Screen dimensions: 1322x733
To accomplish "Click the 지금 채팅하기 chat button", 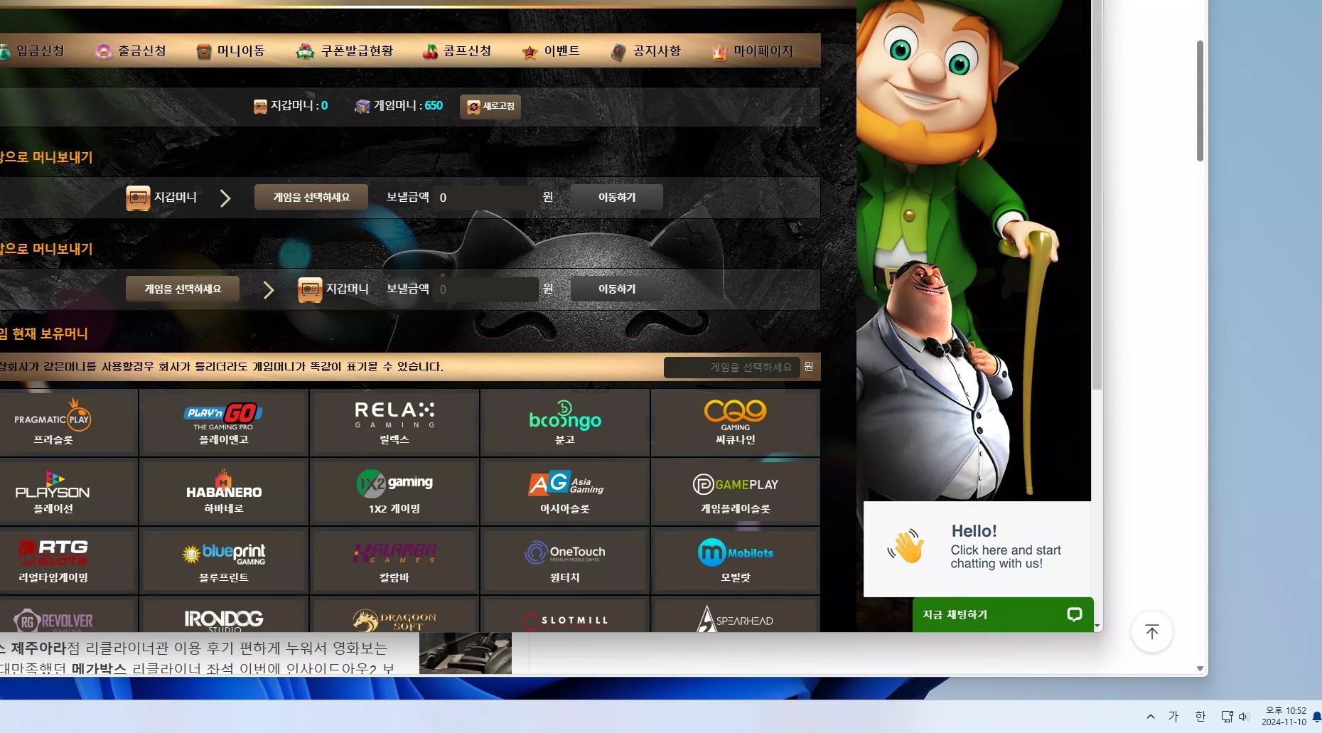I will pyautogui.click(x=1003, y=615).
